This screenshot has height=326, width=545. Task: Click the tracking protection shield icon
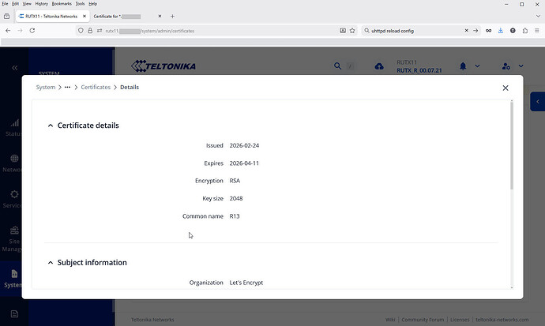[81, 31]
